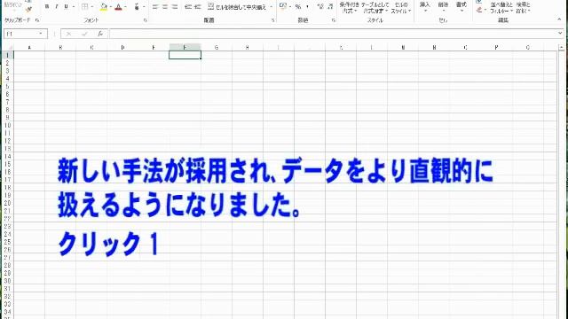568x319 pixels.
Task: Apply percent style to the cell
Action: pyautogui.click(x=298, y=6)
